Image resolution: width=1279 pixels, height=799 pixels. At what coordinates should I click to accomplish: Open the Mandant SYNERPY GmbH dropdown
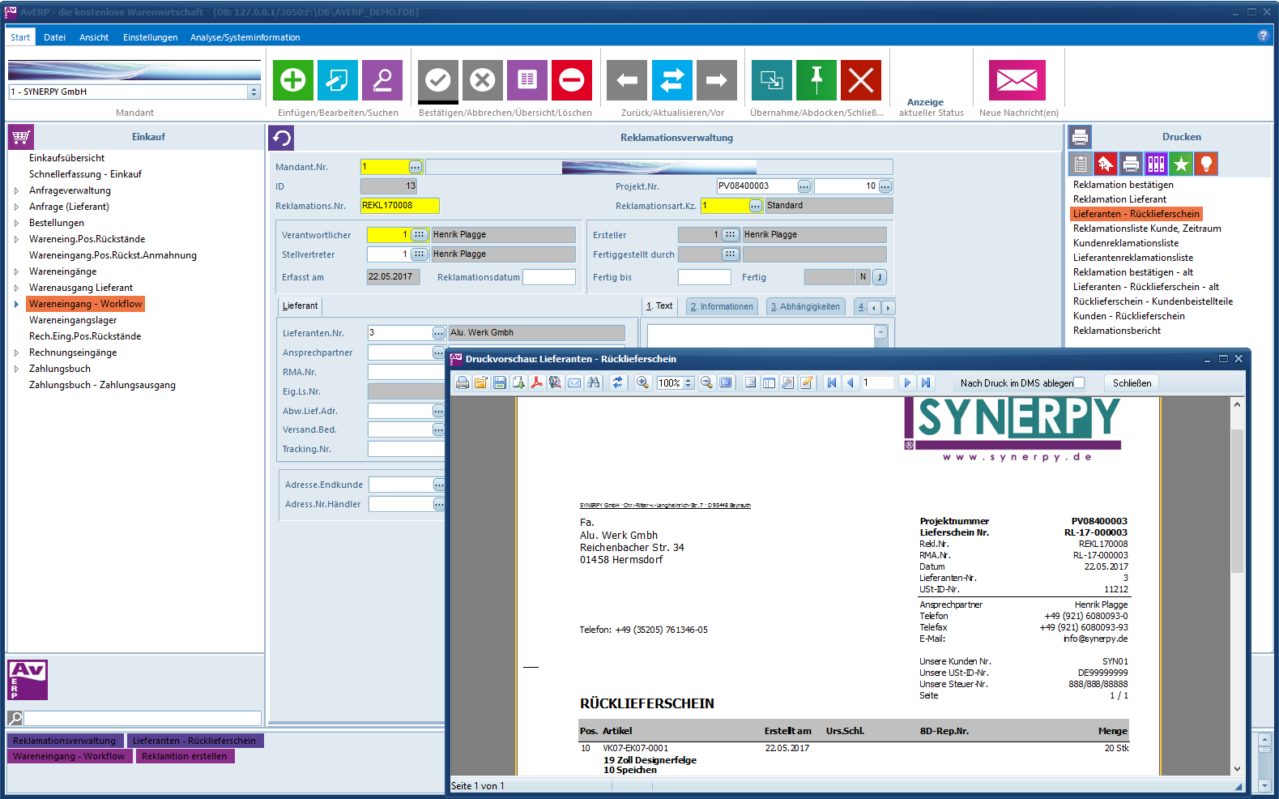coord(254,92)
